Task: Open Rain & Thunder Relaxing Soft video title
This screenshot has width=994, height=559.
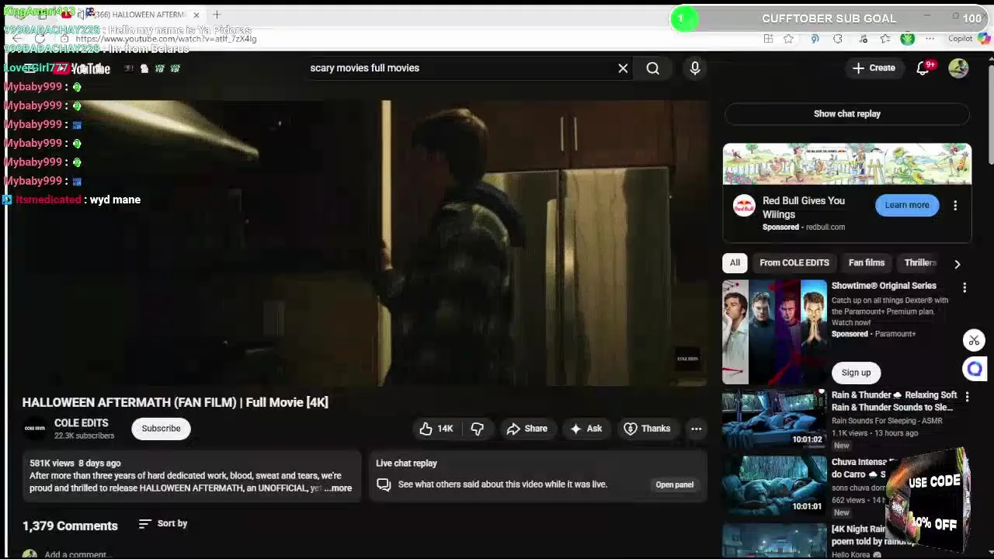Action: [x=895, y=401]
